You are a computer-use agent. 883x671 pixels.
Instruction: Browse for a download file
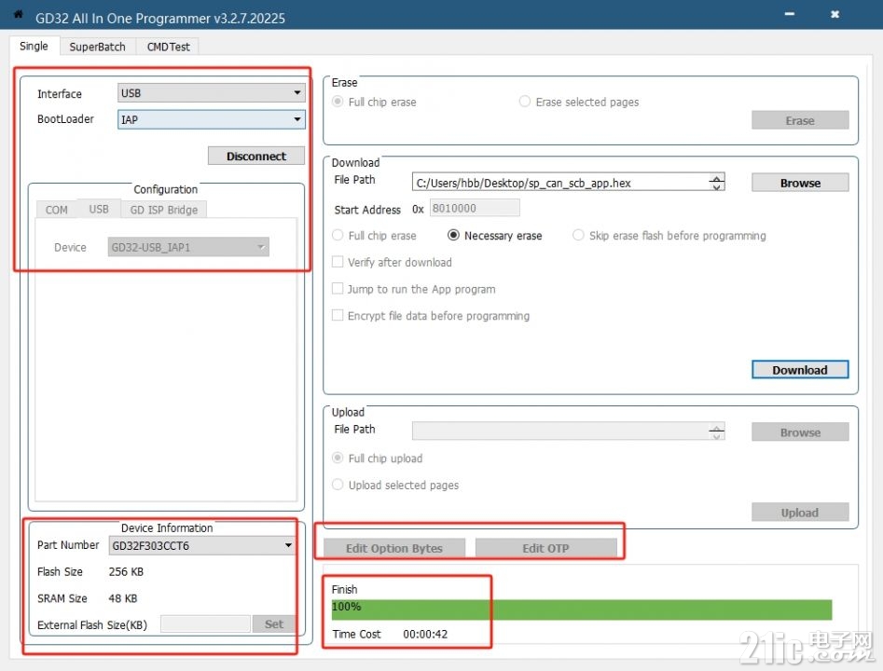(800, 183)
